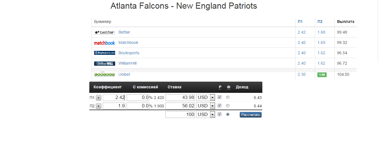Click the Boylesports logo image
Image resolution: width=382 pixels, height=156 pixels.
[x=104, y=53]
